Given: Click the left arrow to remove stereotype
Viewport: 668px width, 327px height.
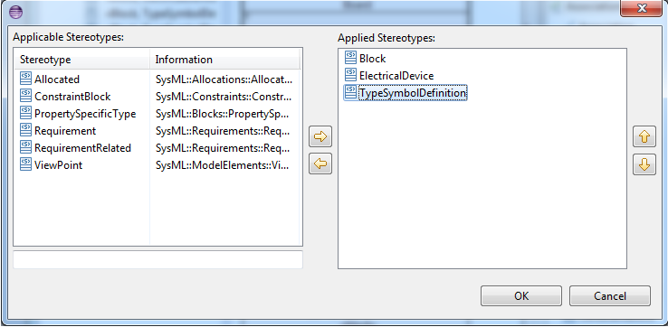Looking at the screenshot, I should click(320, 163).
